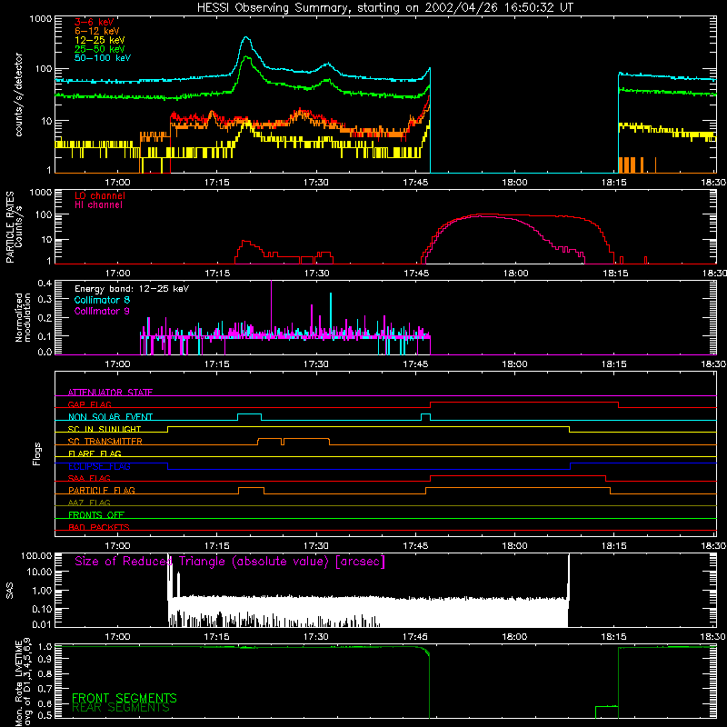Image resolution: width=727 pixels, height=727 pixels.
Task: Click the '0.5' tick on the livetime axis
Action: coord(45,715)
